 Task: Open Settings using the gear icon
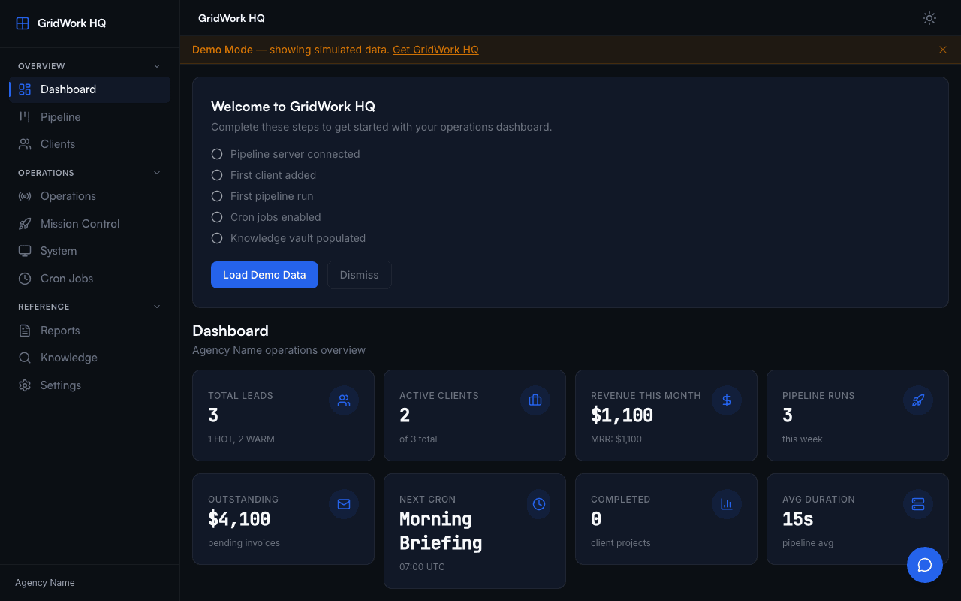click(25, 385)
